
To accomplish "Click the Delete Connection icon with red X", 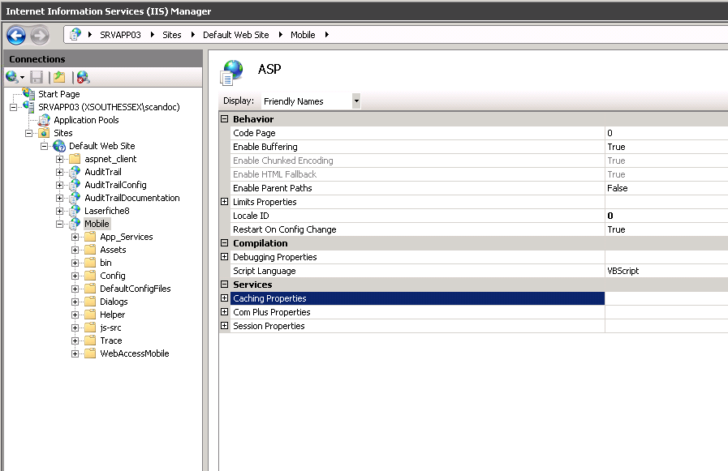I will [x=83, y=77].
